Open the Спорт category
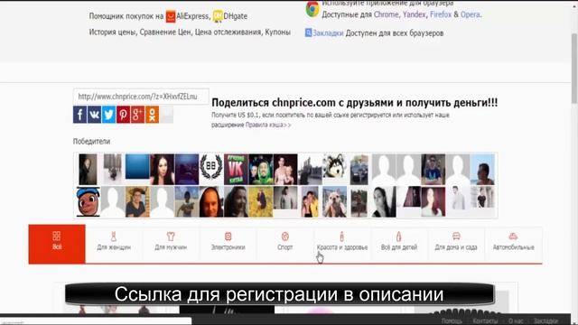The height and width of the screenshot is (325, 578). [285, 244]
